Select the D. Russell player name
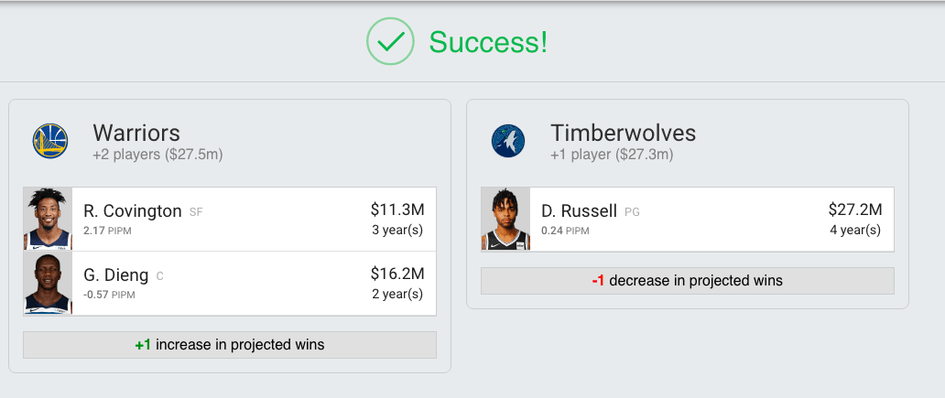 click(579, 211)
